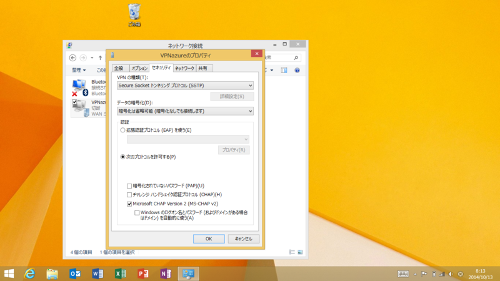Open the Help icon in Network Connections
The image size is (500, 281).
click(x=297, y=70)
